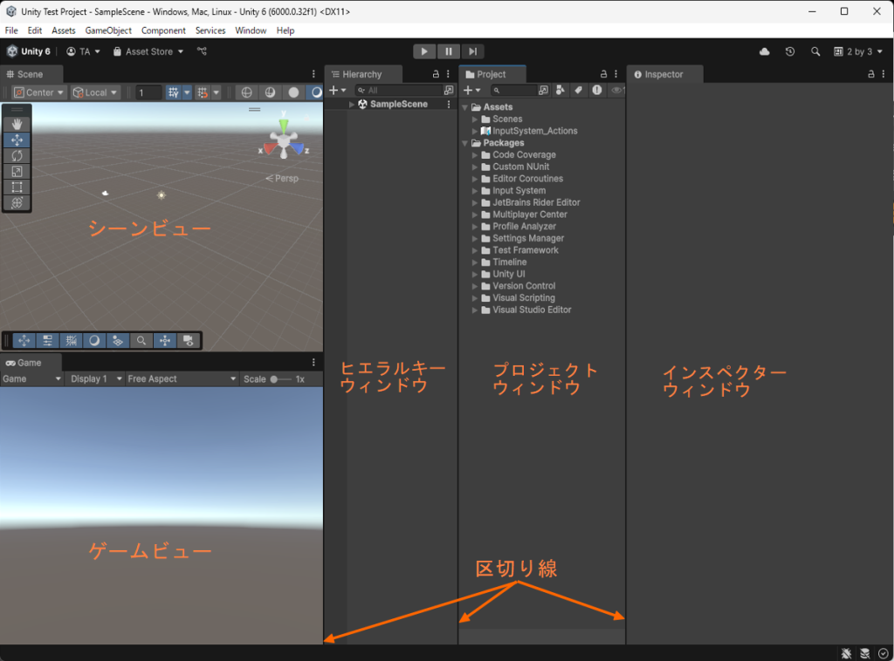Open Unity Cloud from the top-right cloud icon
894x661 pixels.
764,51
